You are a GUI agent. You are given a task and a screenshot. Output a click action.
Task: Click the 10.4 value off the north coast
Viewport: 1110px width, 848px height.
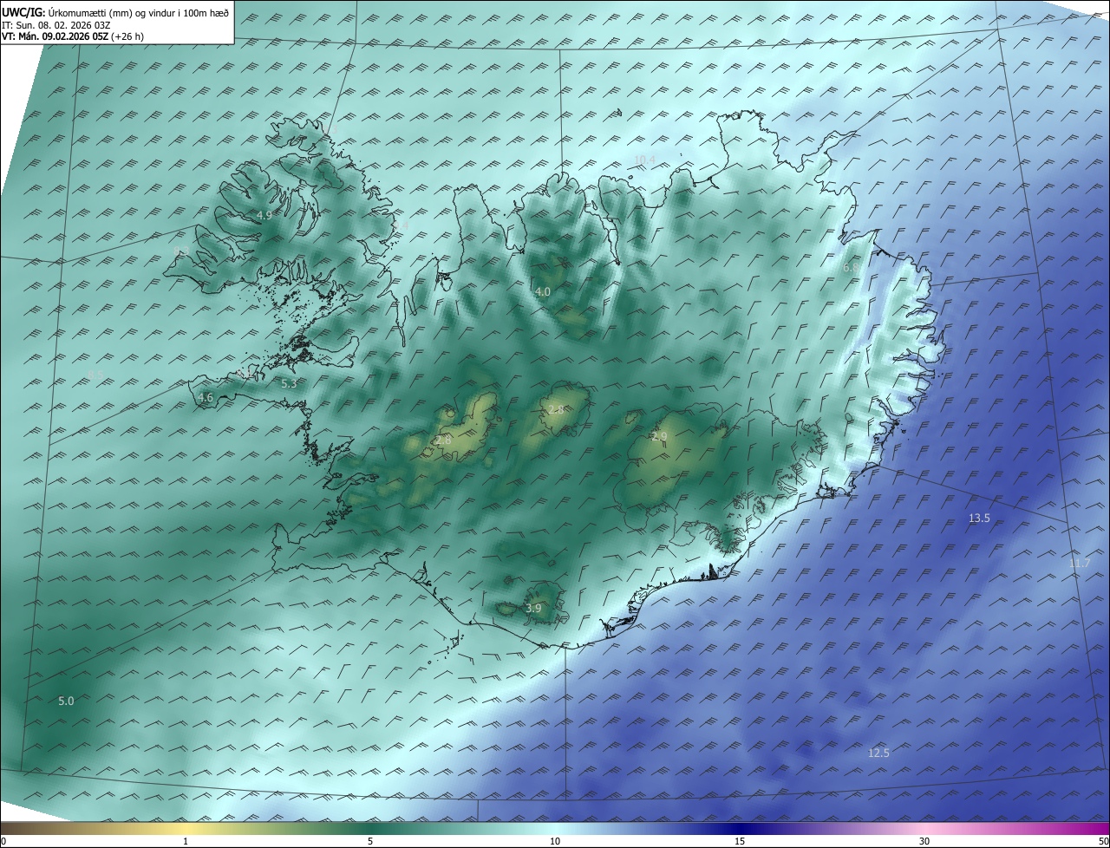click(x=645, y=159)
